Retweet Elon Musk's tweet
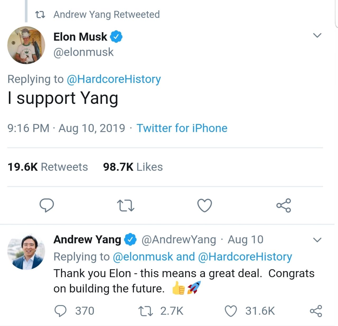Screen dimensions: 338x326 (x=125, y=206)
